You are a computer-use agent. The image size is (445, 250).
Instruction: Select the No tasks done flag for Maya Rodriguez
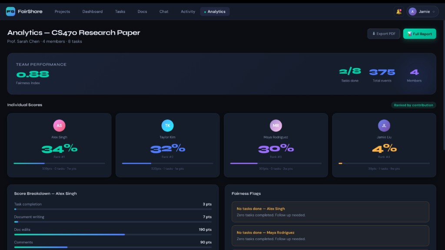coord(330,236)
